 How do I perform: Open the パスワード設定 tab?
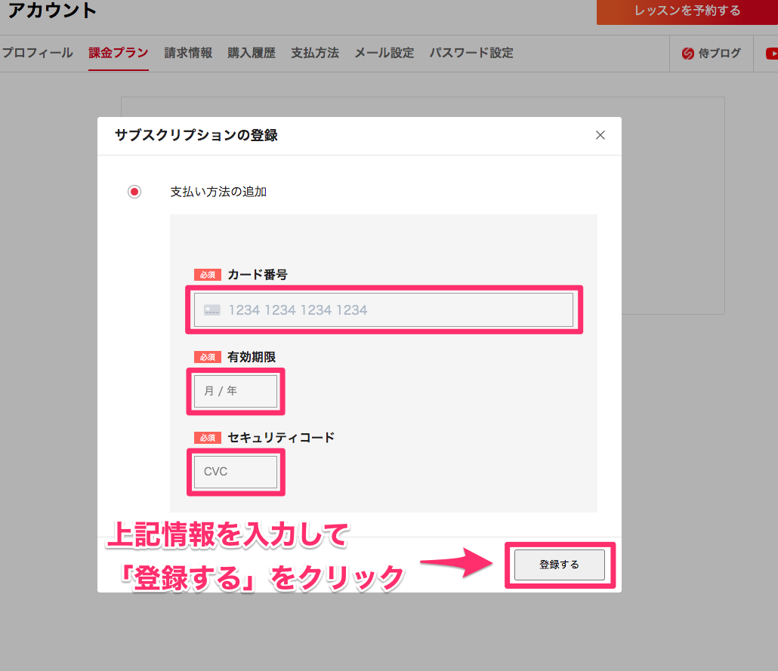471,53
